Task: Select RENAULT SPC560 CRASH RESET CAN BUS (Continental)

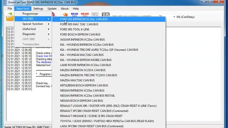Action: click(109, 111)
